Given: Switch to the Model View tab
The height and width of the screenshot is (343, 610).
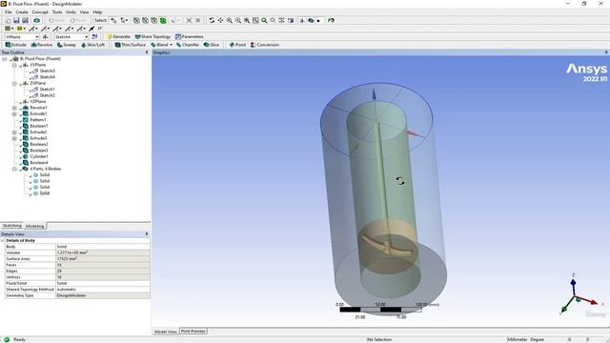Looking at the screenshot, I should click(166, 332).
